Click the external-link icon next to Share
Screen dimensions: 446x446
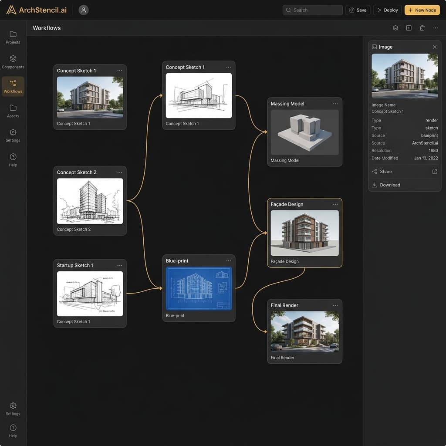pyautogui.click(x=434, y=172)
